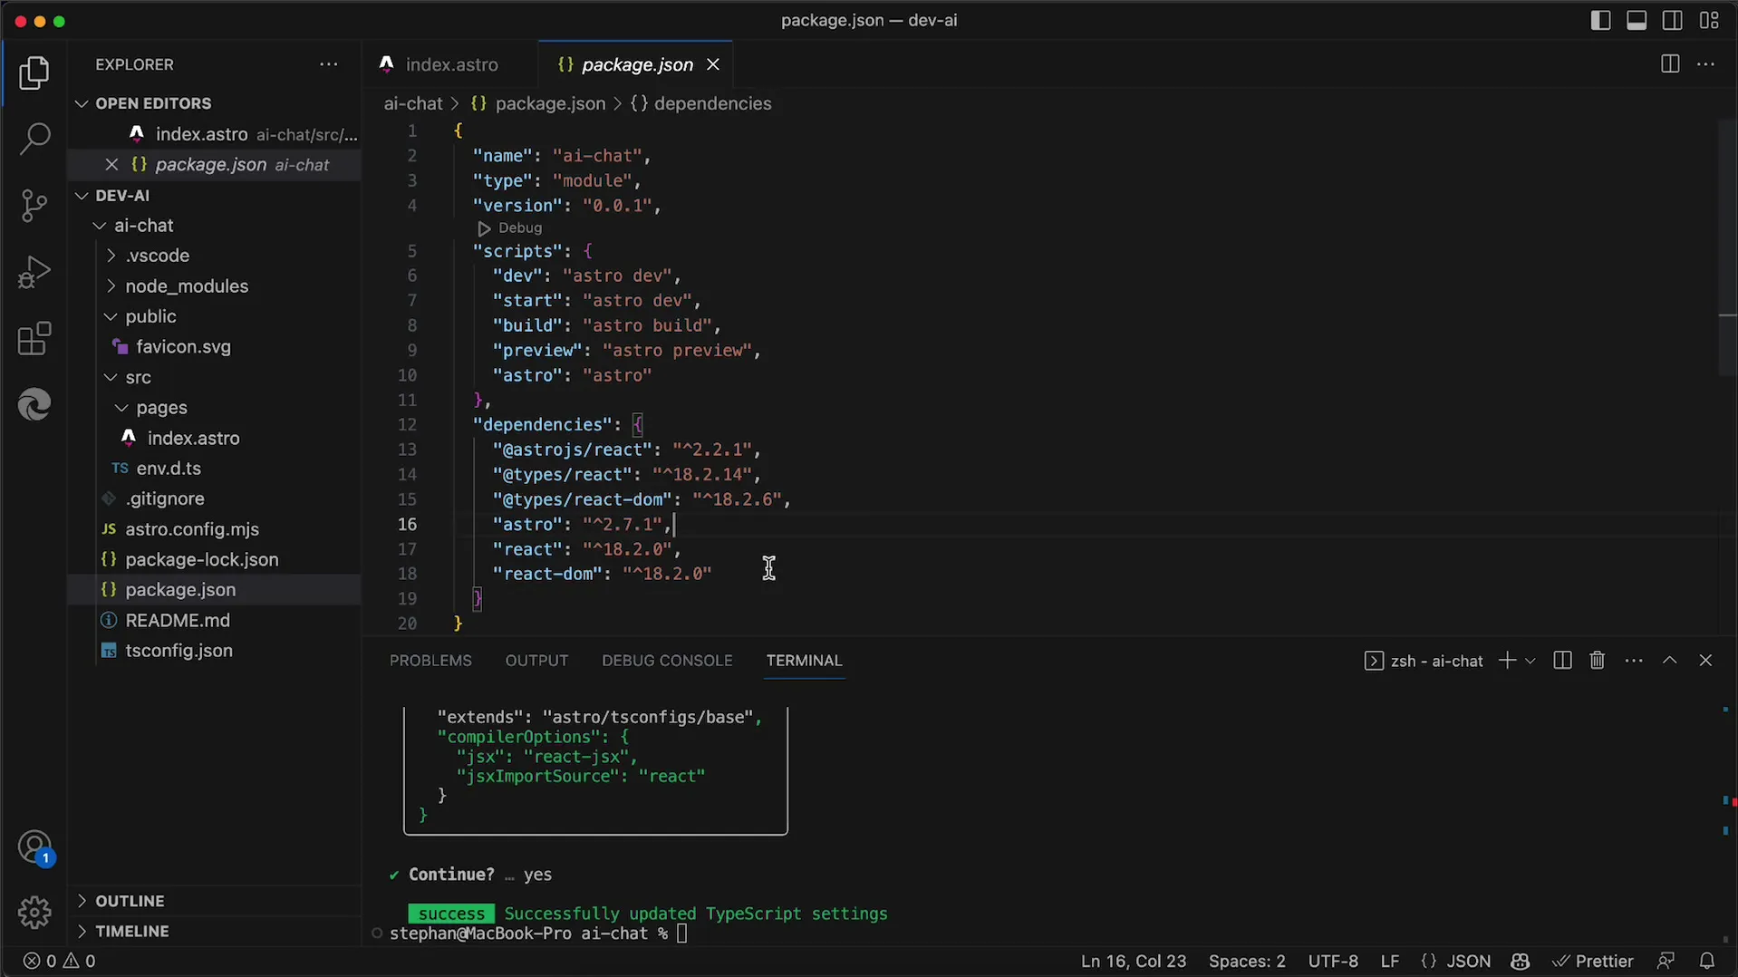1738x977 pixels.
Task: Open the terminal launch profile dropdown
Action: point(1530,661)
